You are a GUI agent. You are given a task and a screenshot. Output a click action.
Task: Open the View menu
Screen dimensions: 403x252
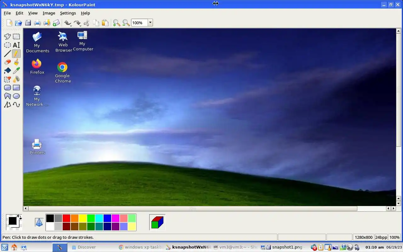point(33,13)
